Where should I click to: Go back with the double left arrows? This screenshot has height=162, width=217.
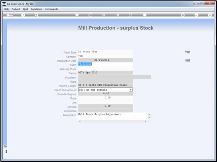(104, 15)
